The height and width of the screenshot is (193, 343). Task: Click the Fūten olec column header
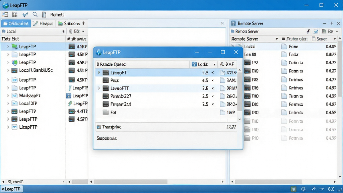(x=294, y=39)
